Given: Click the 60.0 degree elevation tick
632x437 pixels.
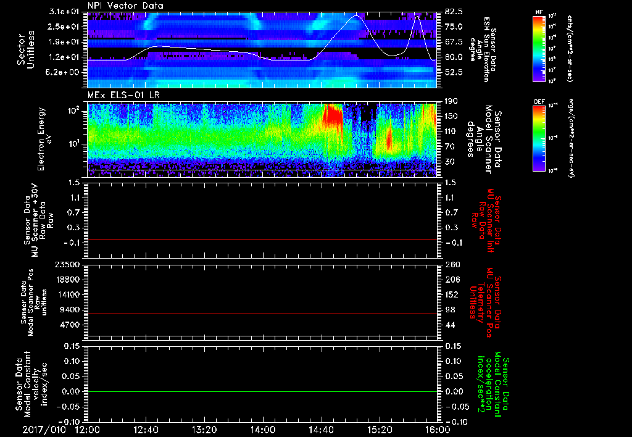Looking at the screenshot, I should tap(454, 57).
